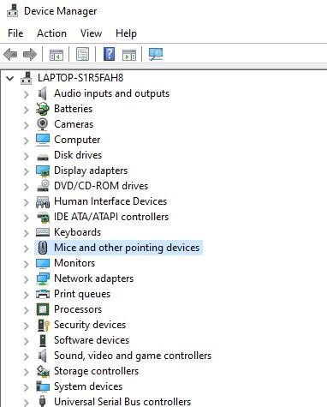The image size is (327, 407).
Task: Open the Action menu
Action: [51, 33]
